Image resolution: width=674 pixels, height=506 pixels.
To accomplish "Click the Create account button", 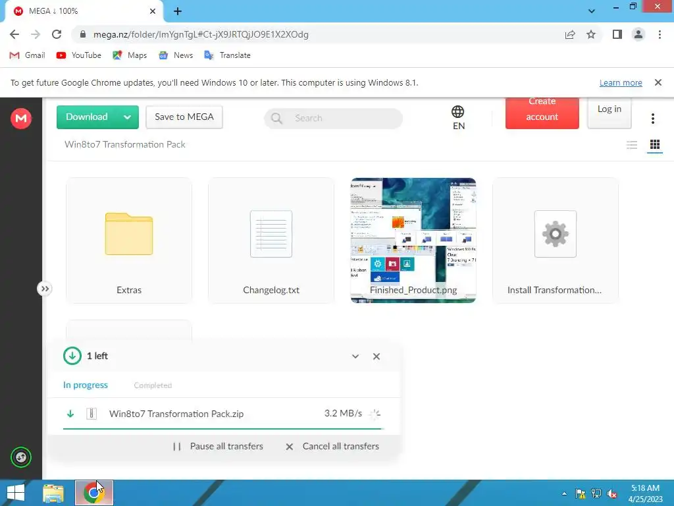I will click(542, 113).
